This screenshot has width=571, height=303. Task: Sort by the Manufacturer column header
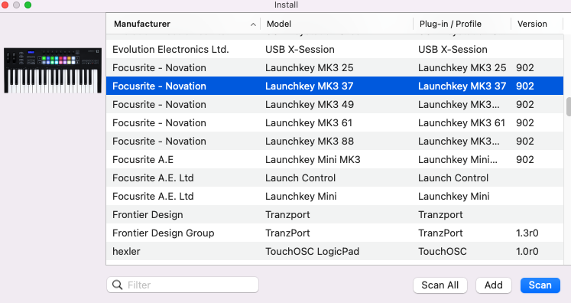183,24
